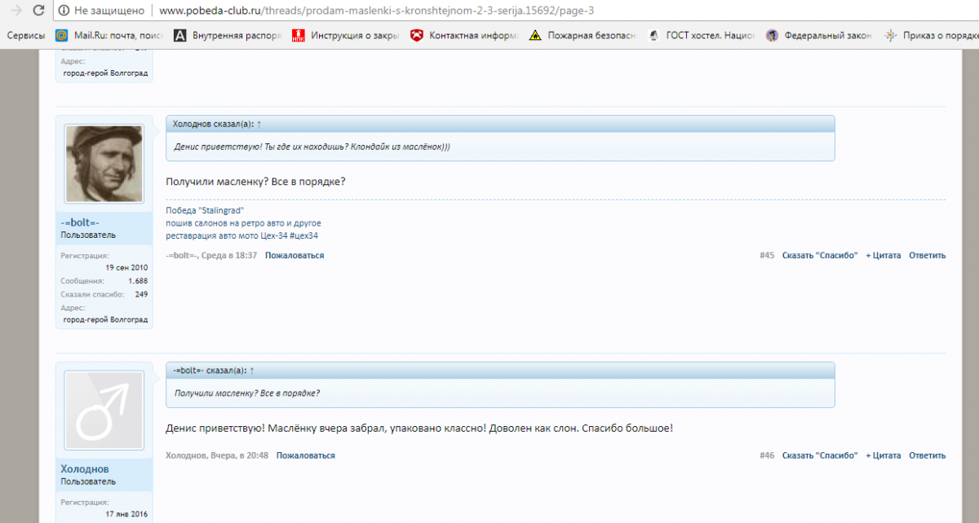Say 'Спасибо' for post #45
Viewport: 979px width, 523px height.
[x=819, y=256]
